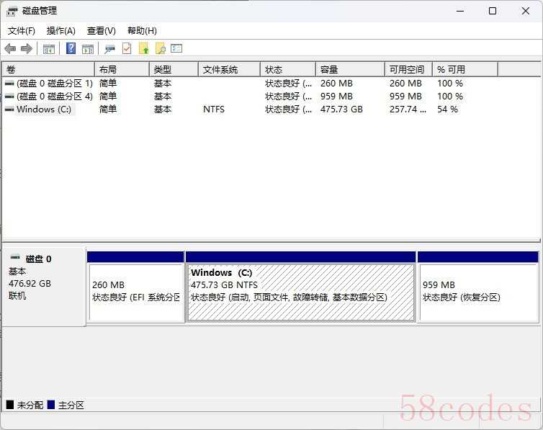The image size is (543, 430).
Task: Toggle the show/hide action pane icon
Action: click(x=88, y=49)
